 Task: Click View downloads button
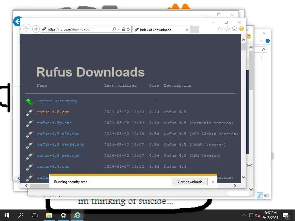click(x=190, y=182)
